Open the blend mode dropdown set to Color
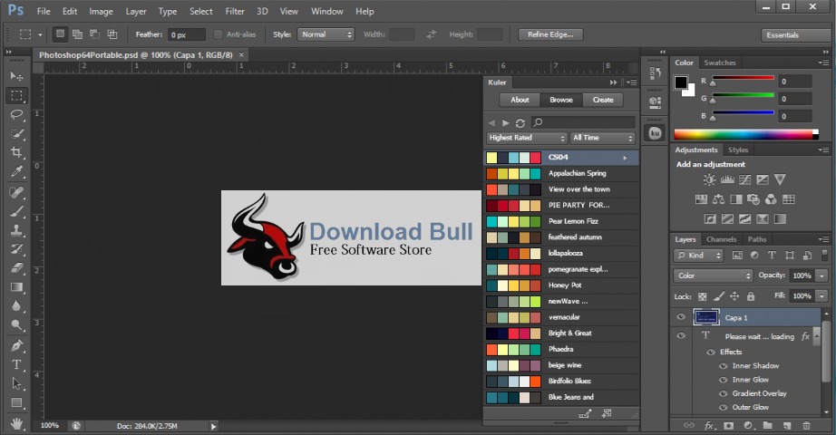Image resolution: width=836 pixels, height=435 pixels. (x=713, y=275)
